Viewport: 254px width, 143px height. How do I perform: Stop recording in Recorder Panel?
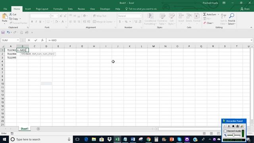(x=233, y=126)
